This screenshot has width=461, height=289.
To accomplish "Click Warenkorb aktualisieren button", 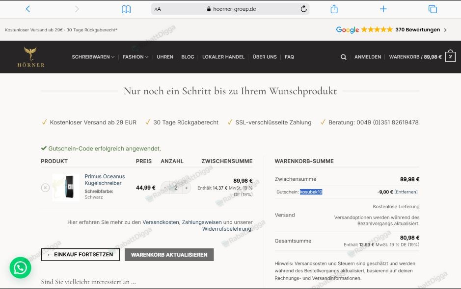I will point(169,255).
